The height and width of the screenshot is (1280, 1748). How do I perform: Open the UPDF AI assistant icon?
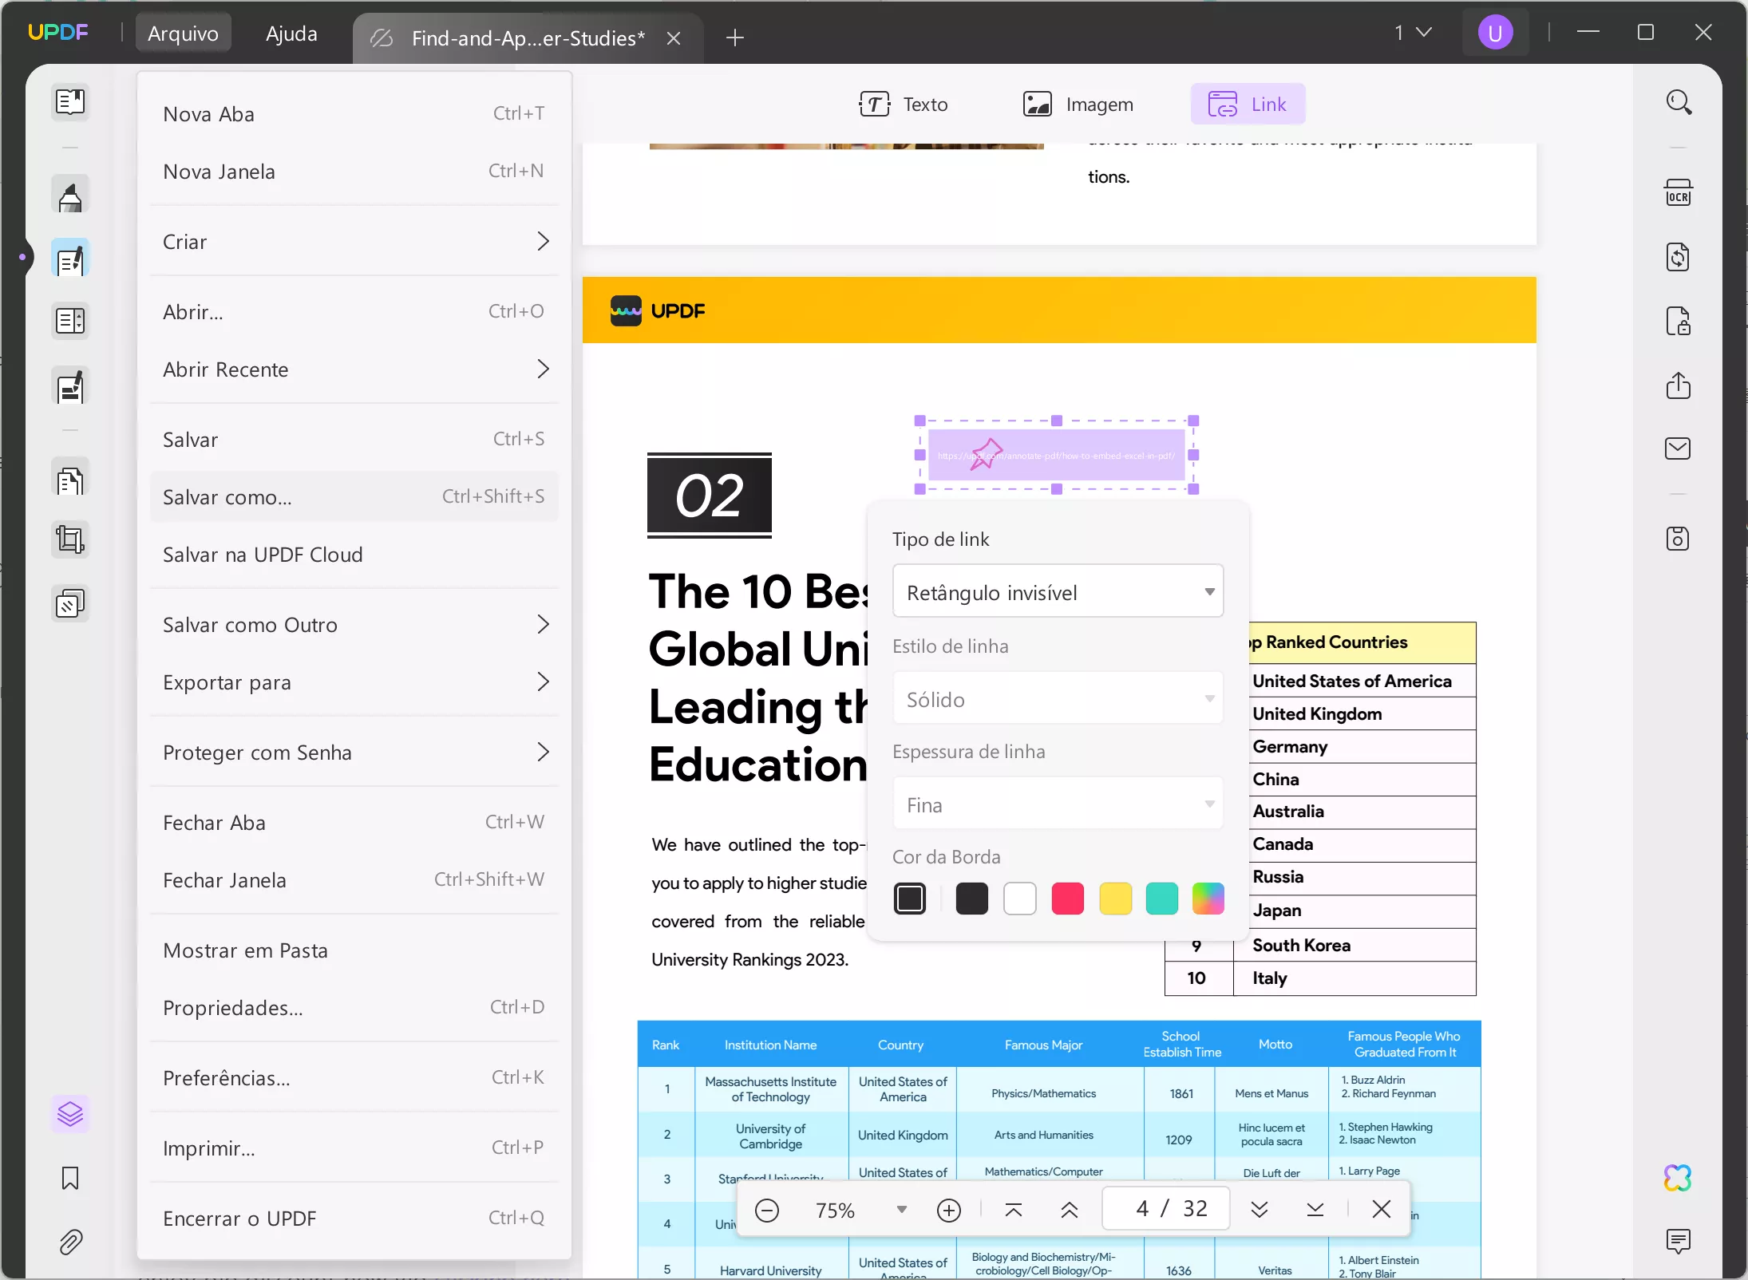pyautogui.click(x=1678, y=1178)
